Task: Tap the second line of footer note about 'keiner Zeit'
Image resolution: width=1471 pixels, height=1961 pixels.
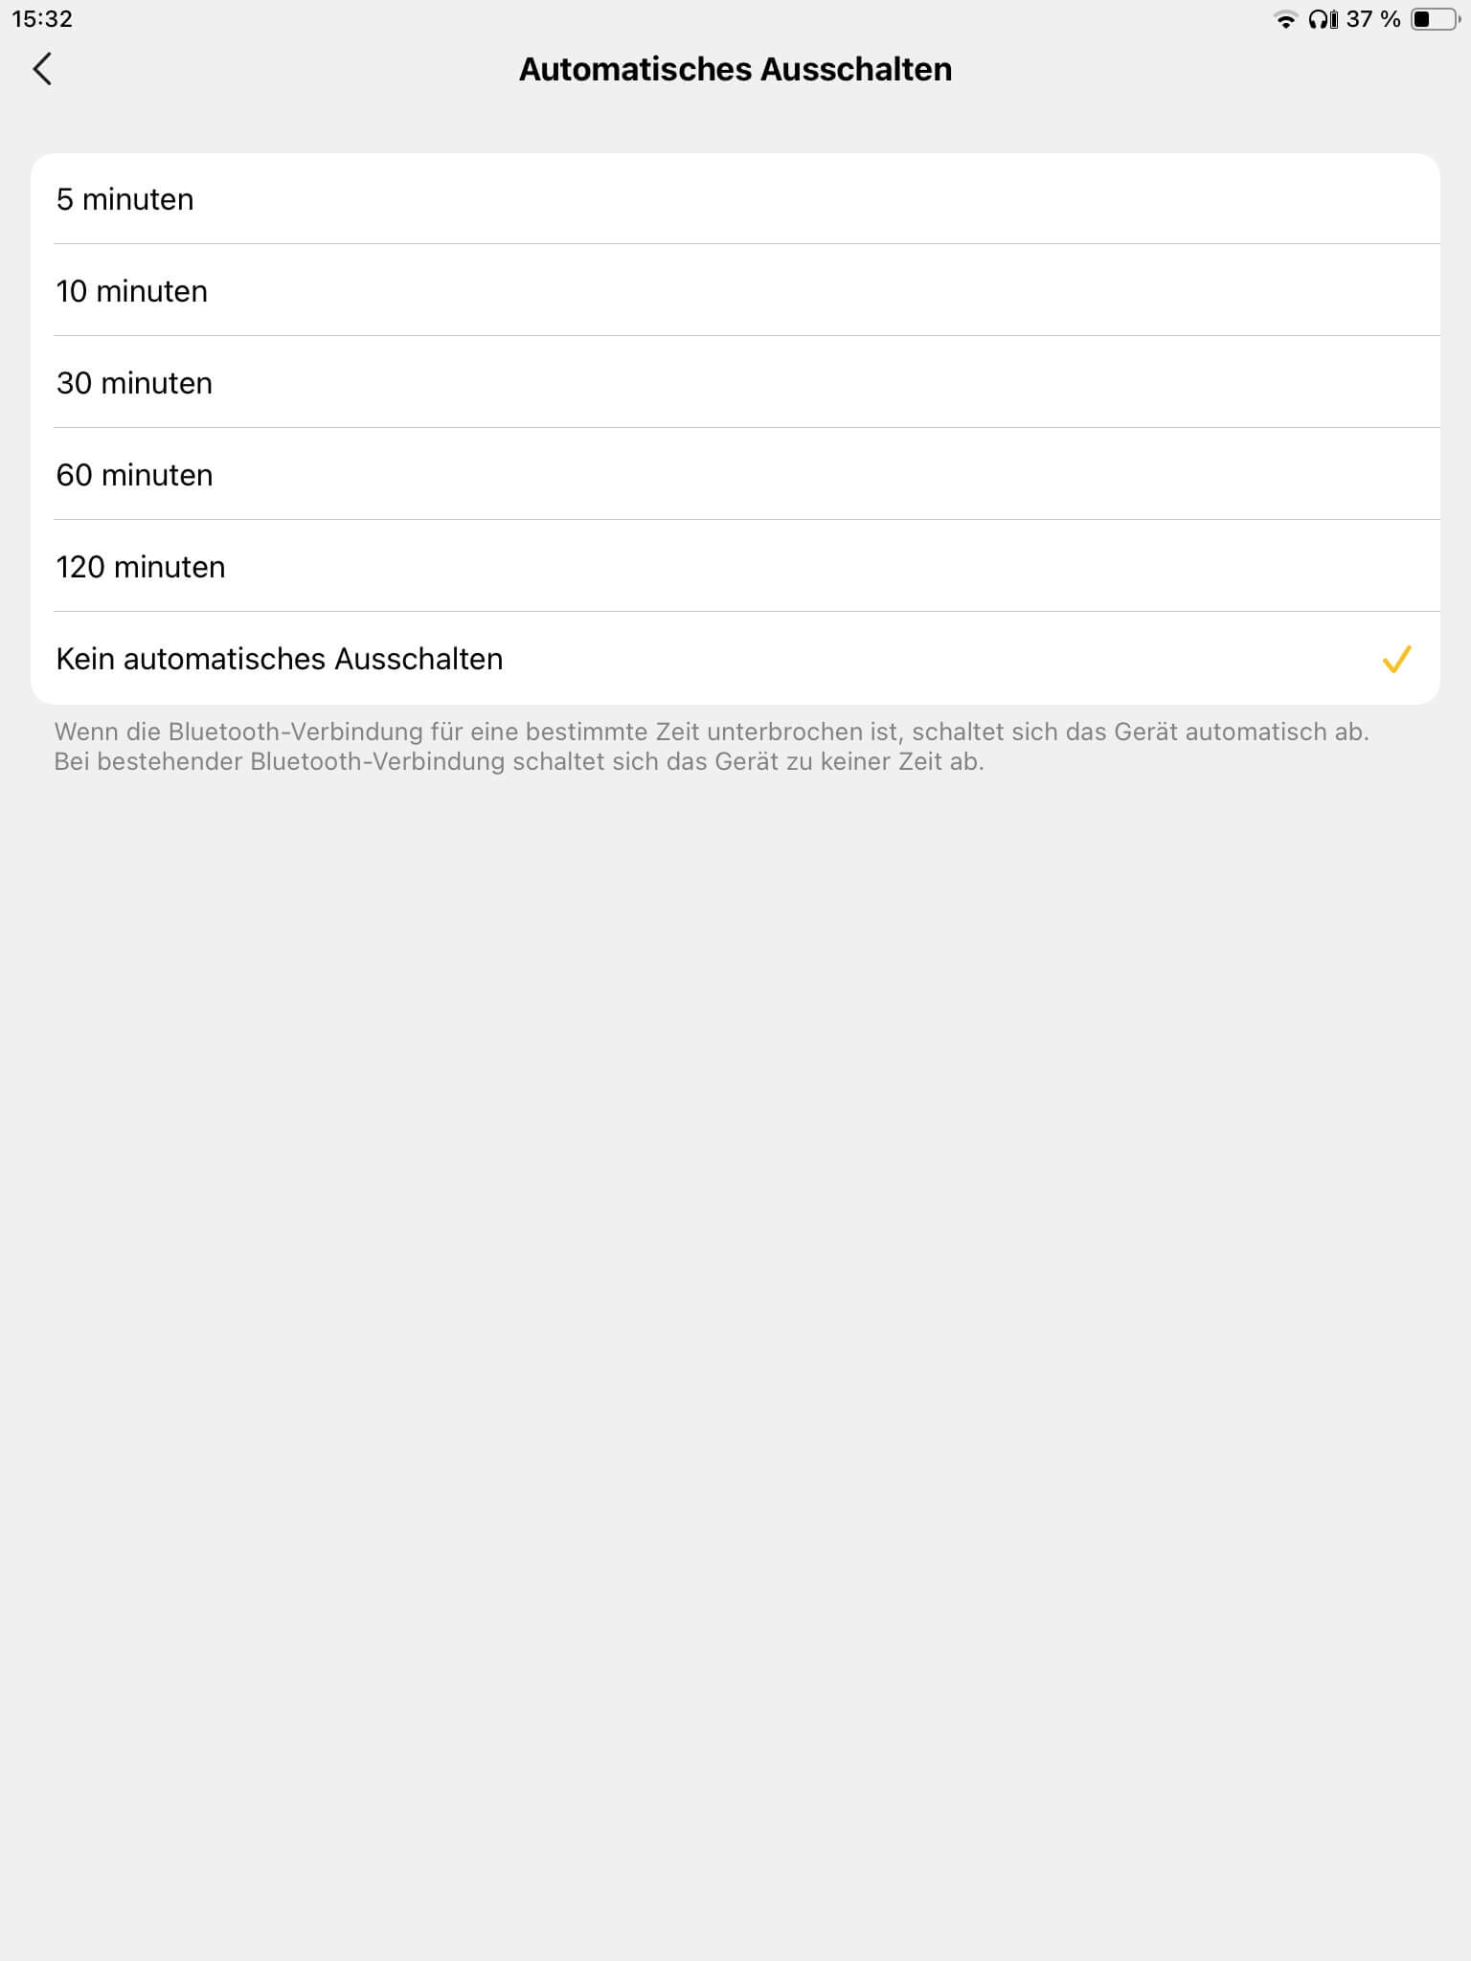Action: point(519,762)
